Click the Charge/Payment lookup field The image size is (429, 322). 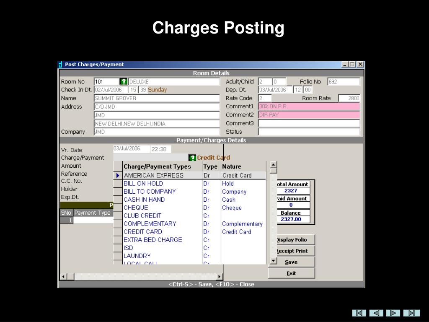(x=151, y=158)
